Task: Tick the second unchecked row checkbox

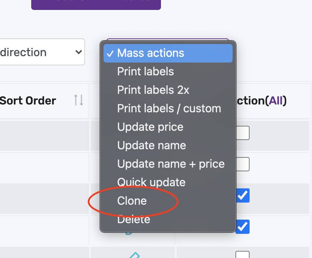Action: (x=243, y=164)
